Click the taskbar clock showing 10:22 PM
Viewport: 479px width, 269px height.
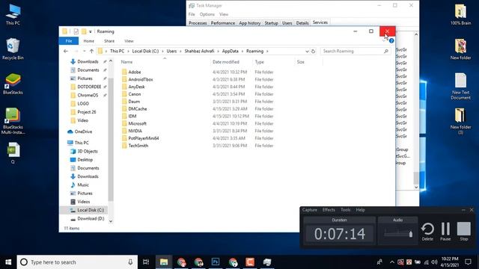tap(450, 262)
